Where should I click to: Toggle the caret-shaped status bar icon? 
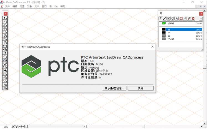click(20, 127)
